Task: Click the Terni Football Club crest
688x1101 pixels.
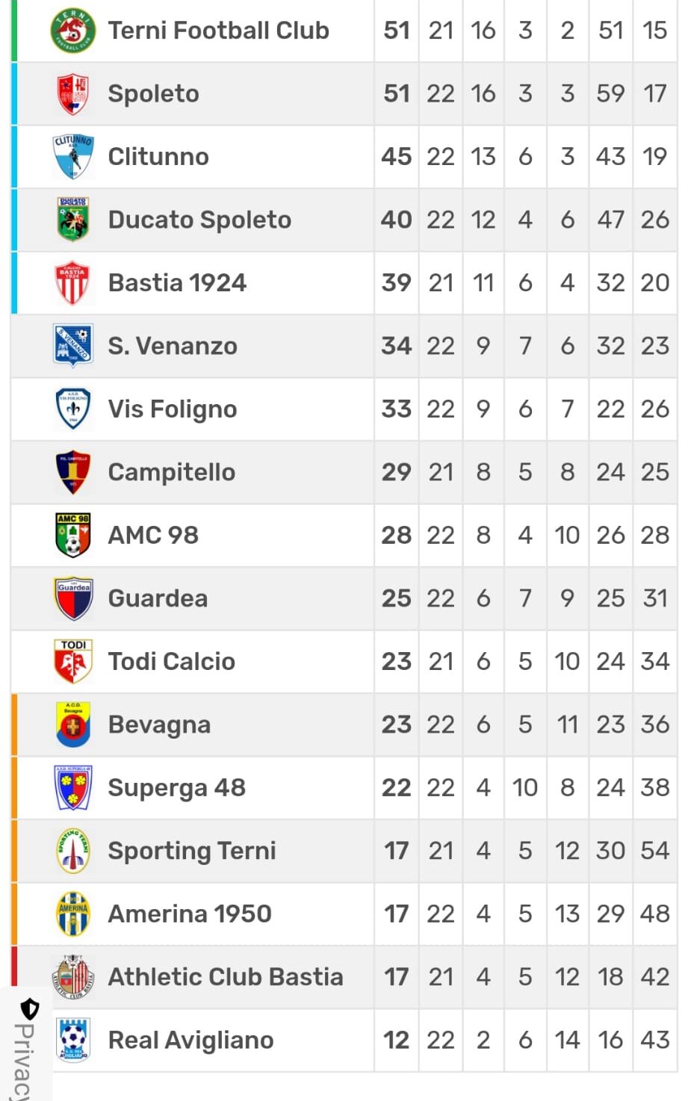Action: (x=73, y=31)
